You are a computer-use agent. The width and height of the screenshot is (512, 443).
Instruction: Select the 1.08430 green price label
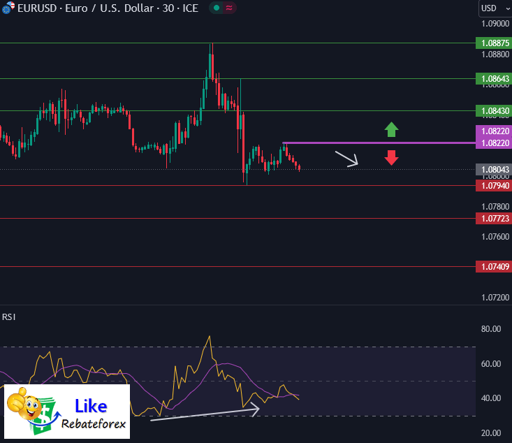coord(494,110)
